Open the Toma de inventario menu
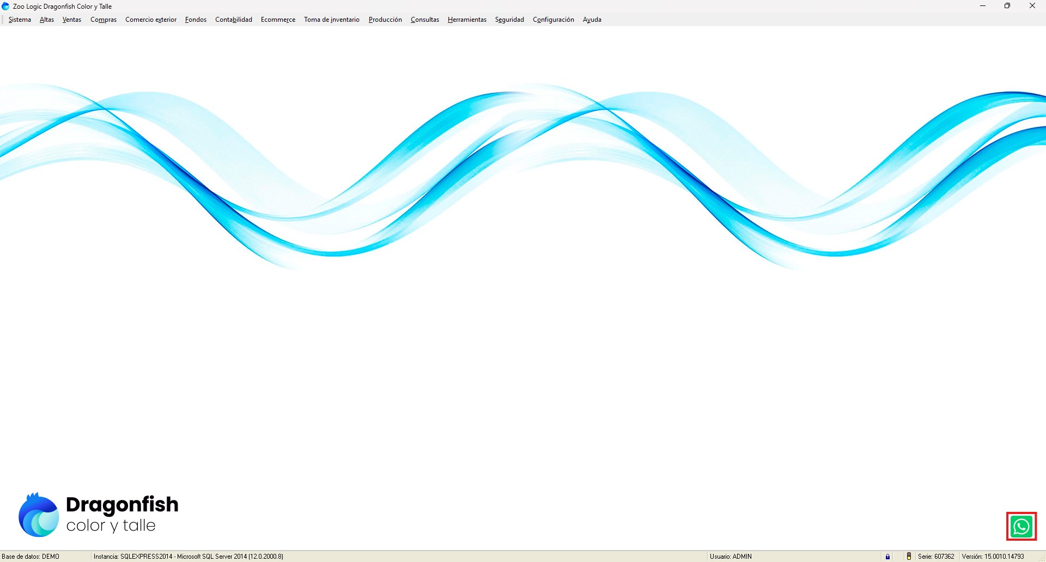1046x562 pixels. coord(332,20)
